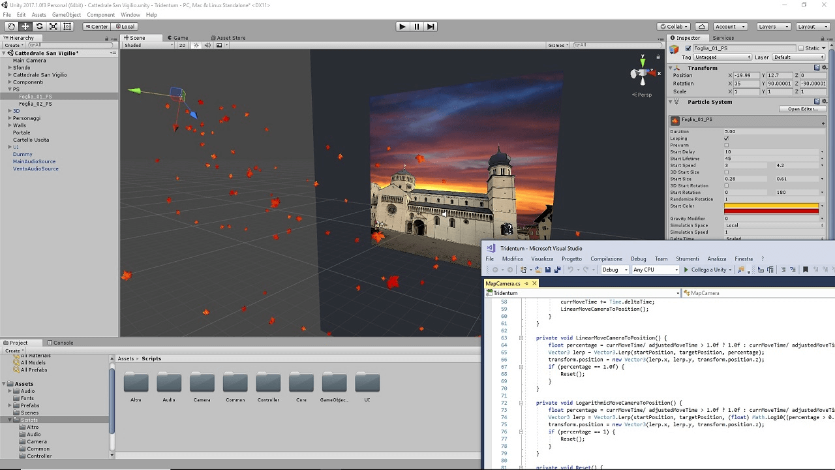This screenshot has width=835, height=470.
Task: Open Particle System gear menu
Action: point(825,102)
